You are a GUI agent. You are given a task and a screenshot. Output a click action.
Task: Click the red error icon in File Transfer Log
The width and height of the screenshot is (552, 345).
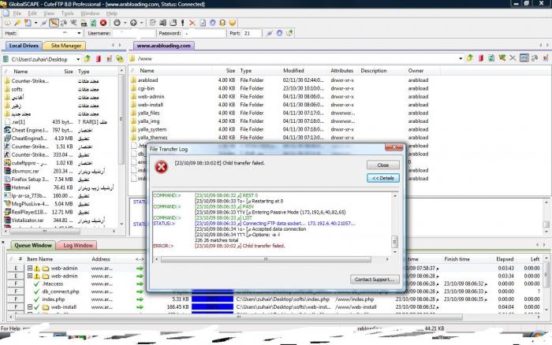[161, 166]
